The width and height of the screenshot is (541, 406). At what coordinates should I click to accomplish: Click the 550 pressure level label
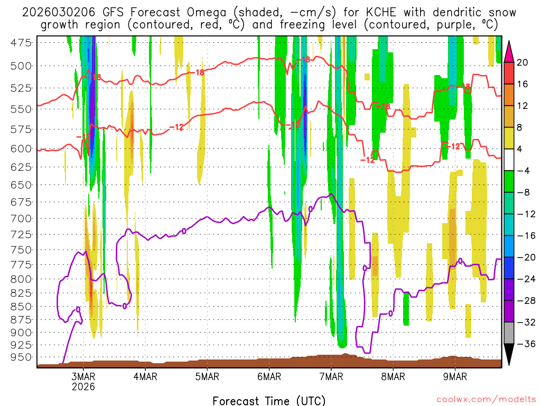coord(21,109)
